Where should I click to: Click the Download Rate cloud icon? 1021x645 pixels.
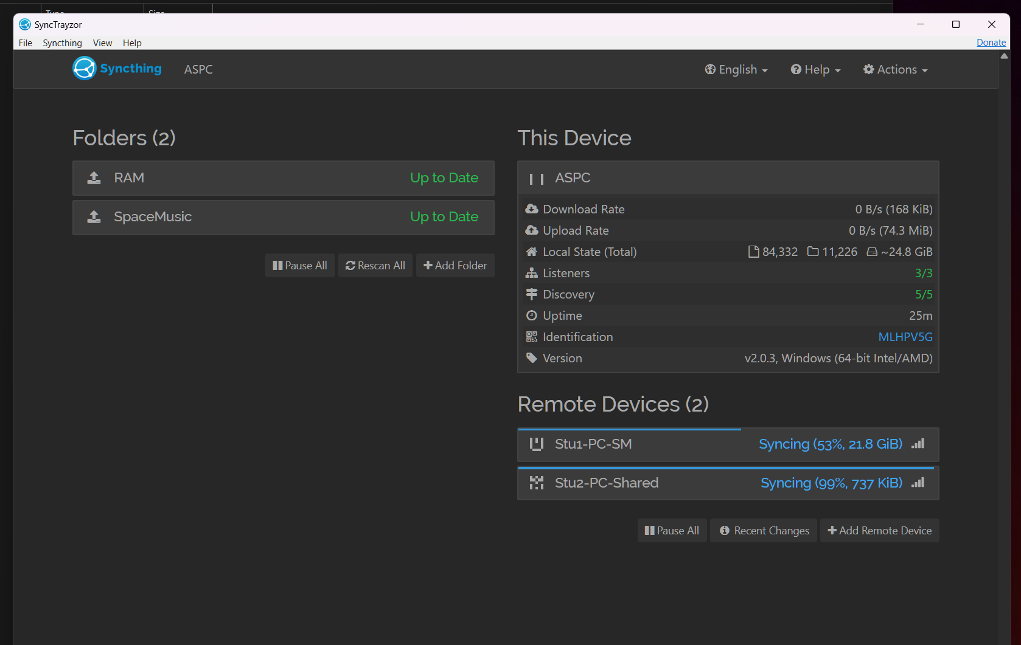pos(532,209)
